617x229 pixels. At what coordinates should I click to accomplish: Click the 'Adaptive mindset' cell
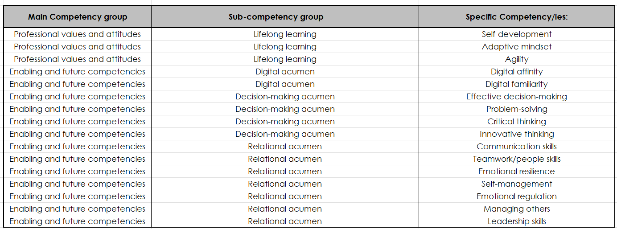click(x=516, y=47)
